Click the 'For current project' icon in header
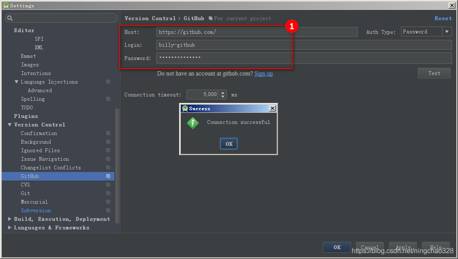 (210, 18)
